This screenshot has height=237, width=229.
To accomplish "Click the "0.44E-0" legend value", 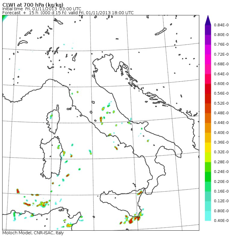I will click(x=221, y=123).
